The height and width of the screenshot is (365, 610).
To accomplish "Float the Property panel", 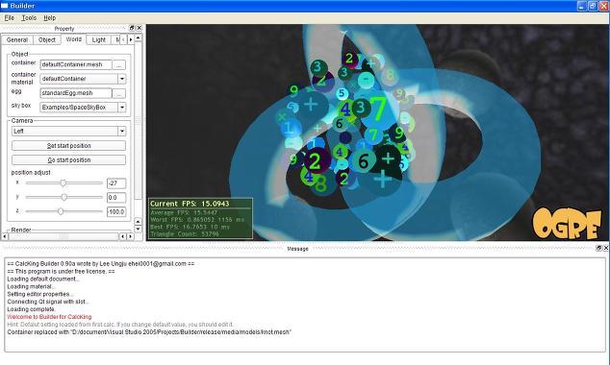I will pos(132,28).
